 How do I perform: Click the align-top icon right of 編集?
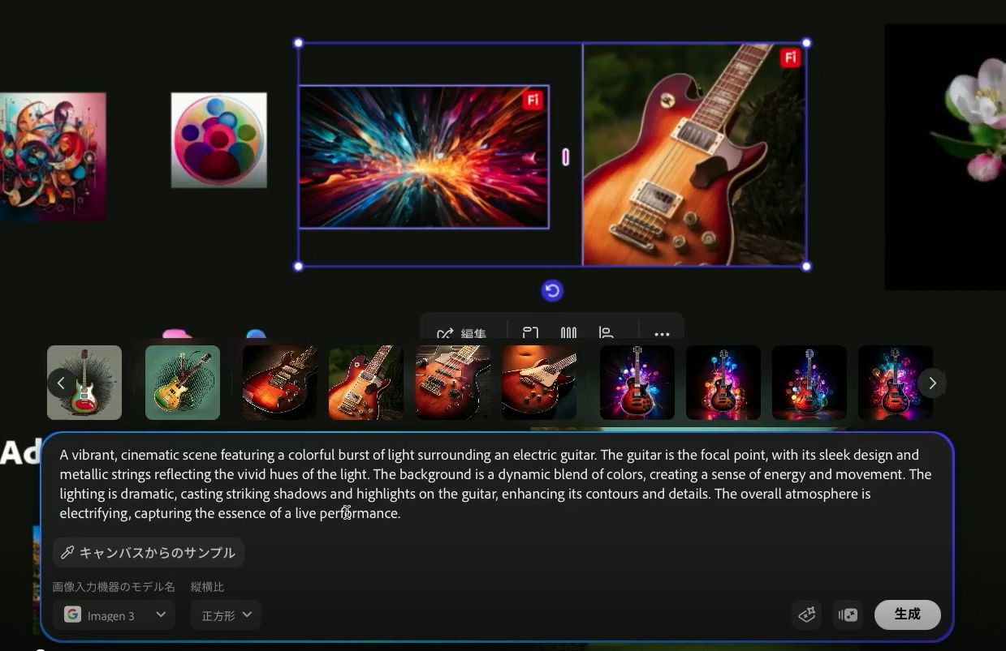(530, 332)
